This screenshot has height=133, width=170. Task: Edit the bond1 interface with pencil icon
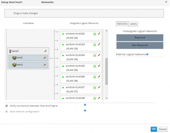pos(45,51)
